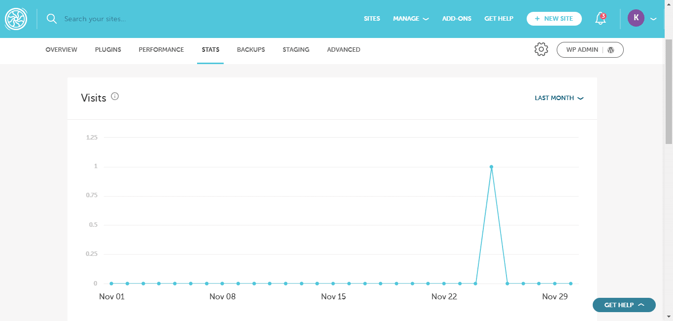
Task: Switch to the Overview tab
Action: tap(61, 50)
